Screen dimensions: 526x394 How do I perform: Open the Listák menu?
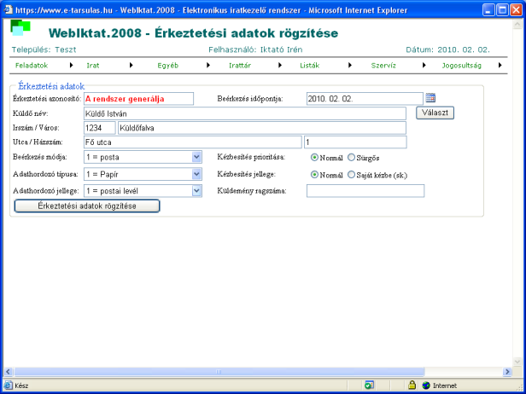[310, 66]
